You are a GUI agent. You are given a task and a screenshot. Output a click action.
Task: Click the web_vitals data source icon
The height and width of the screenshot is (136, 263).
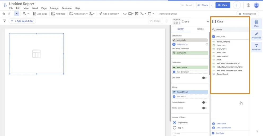(x=213, y=36)
